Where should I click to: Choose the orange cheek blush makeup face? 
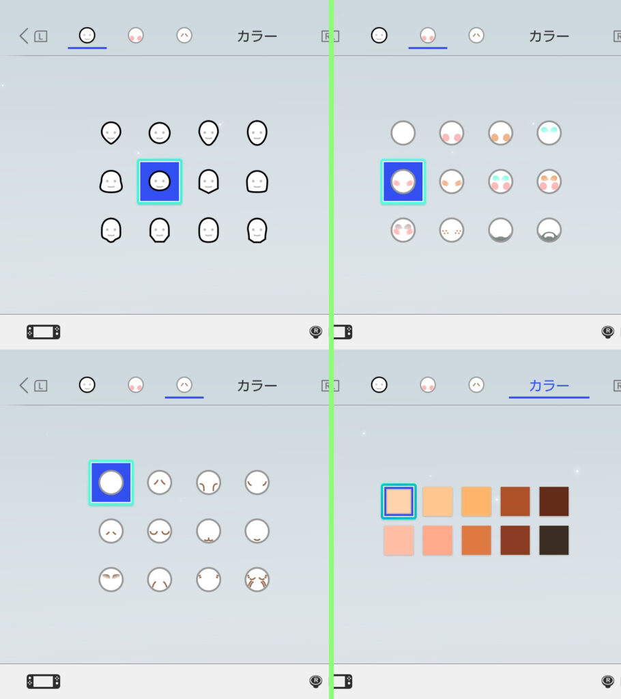[500, 133]
